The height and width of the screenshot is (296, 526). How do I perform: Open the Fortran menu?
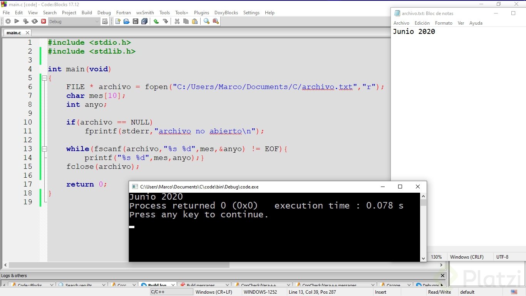click(124, 13)
